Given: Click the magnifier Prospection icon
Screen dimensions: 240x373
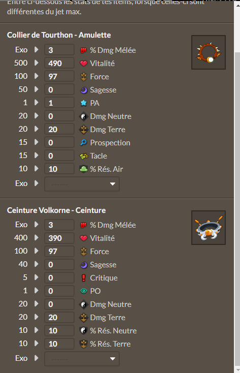Looking at the screenshot, I should pyautogui.click(x=83, y=142).
